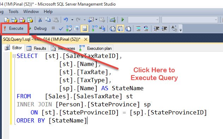
Task: Open the Navigate Backward dropdown arrow
Action: pyautogui.click(x=96, y=20)
